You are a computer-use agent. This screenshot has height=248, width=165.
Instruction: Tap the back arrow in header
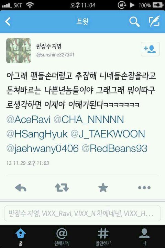click(8, 21)
